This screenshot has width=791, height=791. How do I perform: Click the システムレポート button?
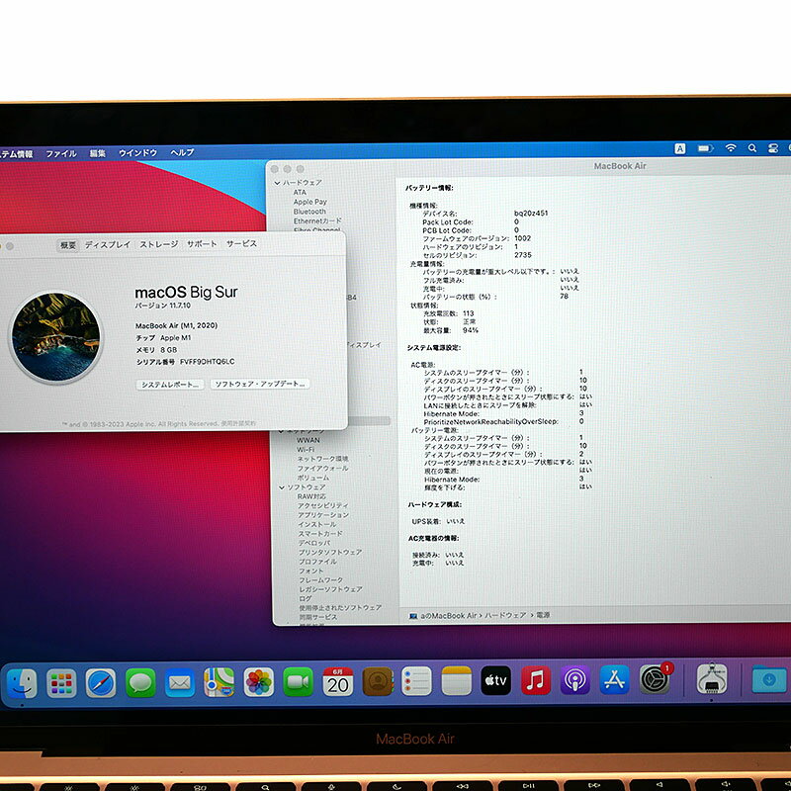(x=169, y=384)
